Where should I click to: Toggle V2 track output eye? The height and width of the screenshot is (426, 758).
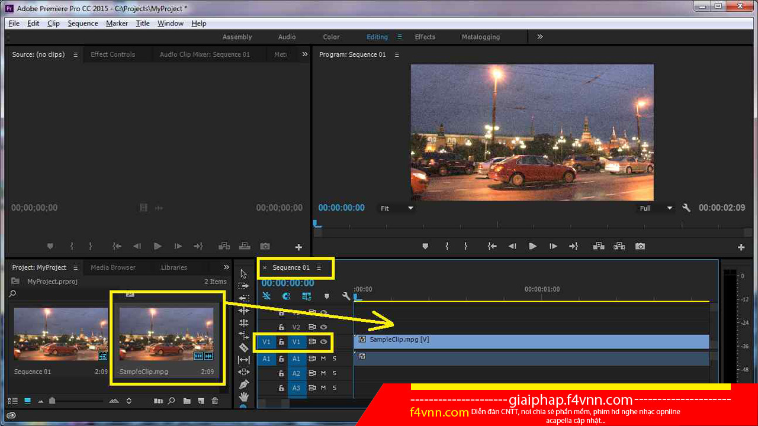click(x=324, y=327)
